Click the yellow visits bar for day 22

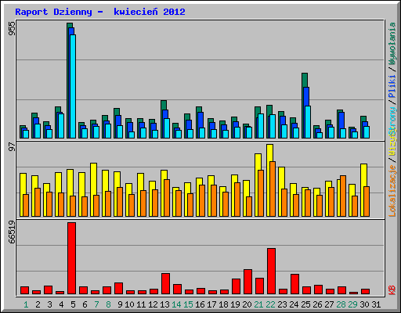[x=269, y=180]
